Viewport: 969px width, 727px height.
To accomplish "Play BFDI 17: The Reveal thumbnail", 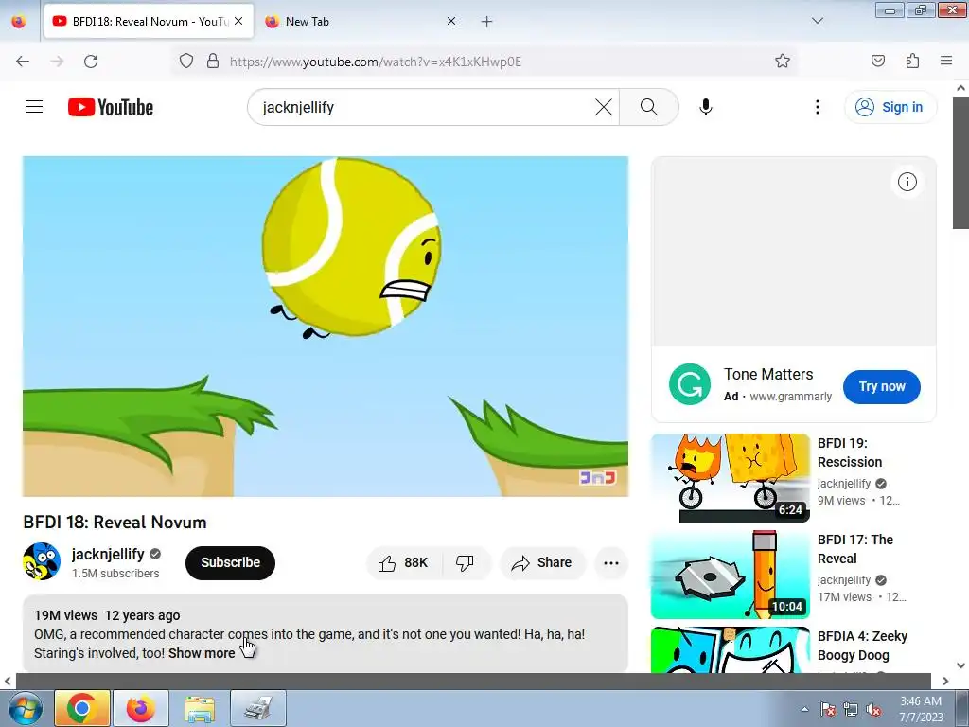I will (730, 575).
